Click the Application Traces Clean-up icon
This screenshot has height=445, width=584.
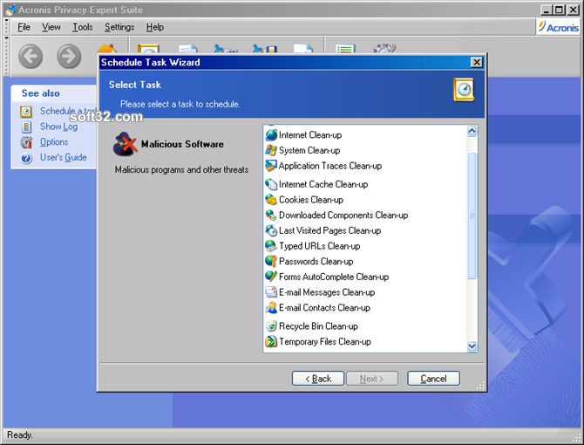point(271,166)
